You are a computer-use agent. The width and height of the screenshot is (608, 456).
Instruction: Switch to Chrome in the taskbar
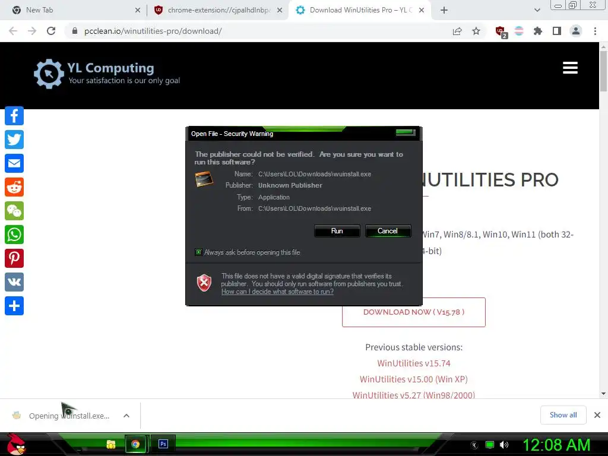(x=135, y=444)
